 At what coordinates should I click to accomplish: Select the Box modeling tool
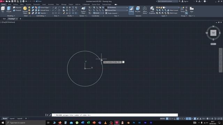pos(3,9)
